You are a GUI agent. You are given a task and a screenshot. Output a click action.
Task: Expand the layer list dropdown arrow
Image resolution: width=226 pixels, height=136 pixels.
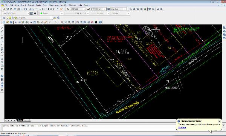tap(52, 18)
